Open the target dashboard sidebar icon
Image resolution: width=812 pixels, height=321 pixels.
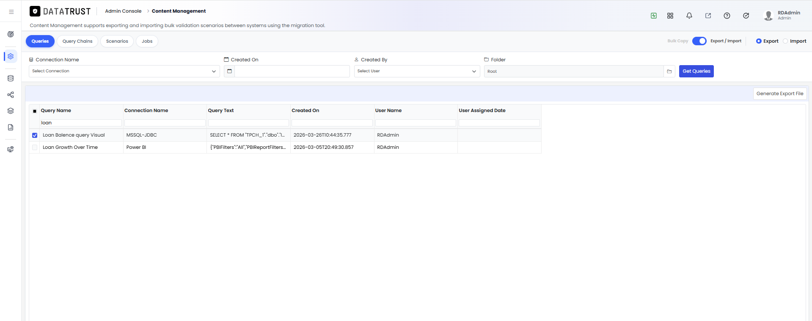pyautogui.click(x=11, y=34)
